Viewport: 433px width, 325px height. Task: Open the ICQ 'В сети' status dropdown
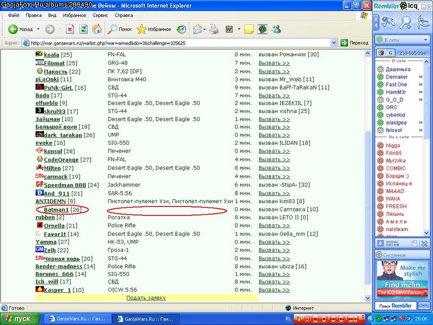click(401, 40)
